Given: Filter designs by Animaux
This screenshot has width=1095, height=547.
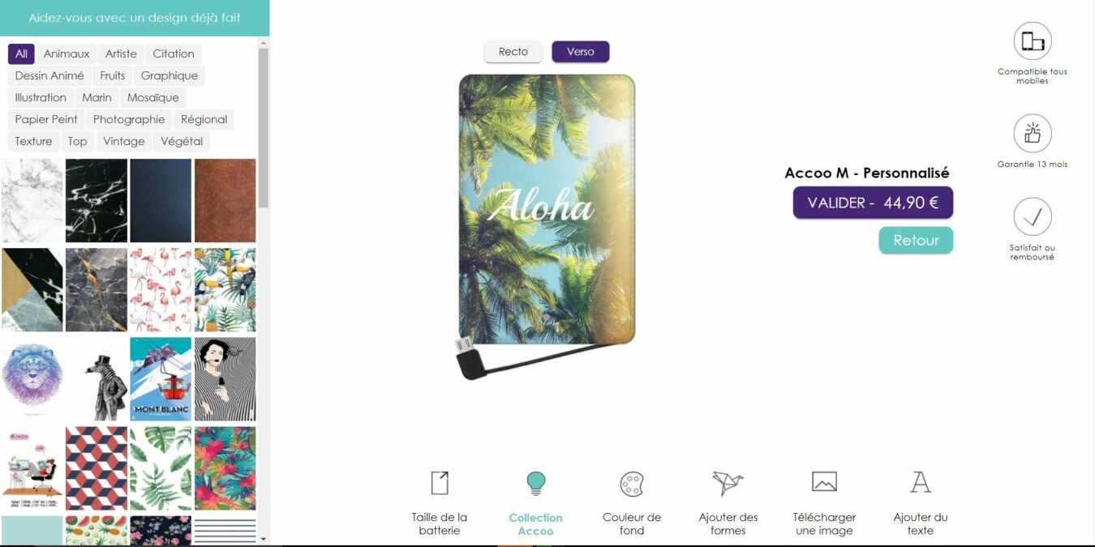Looking at the screenshot, I should [x=67, y=53].
